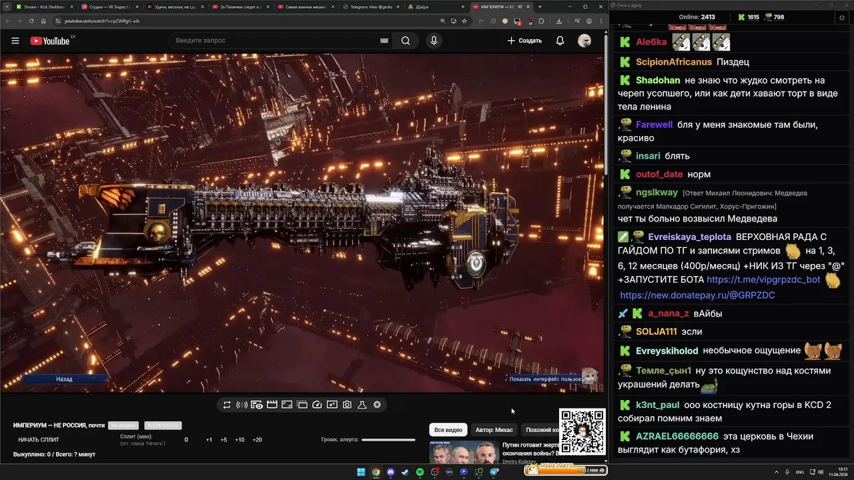Click the username AZRAEL66666666 in chat
This screenshot has height=480, width=854.
coord(677,437)
